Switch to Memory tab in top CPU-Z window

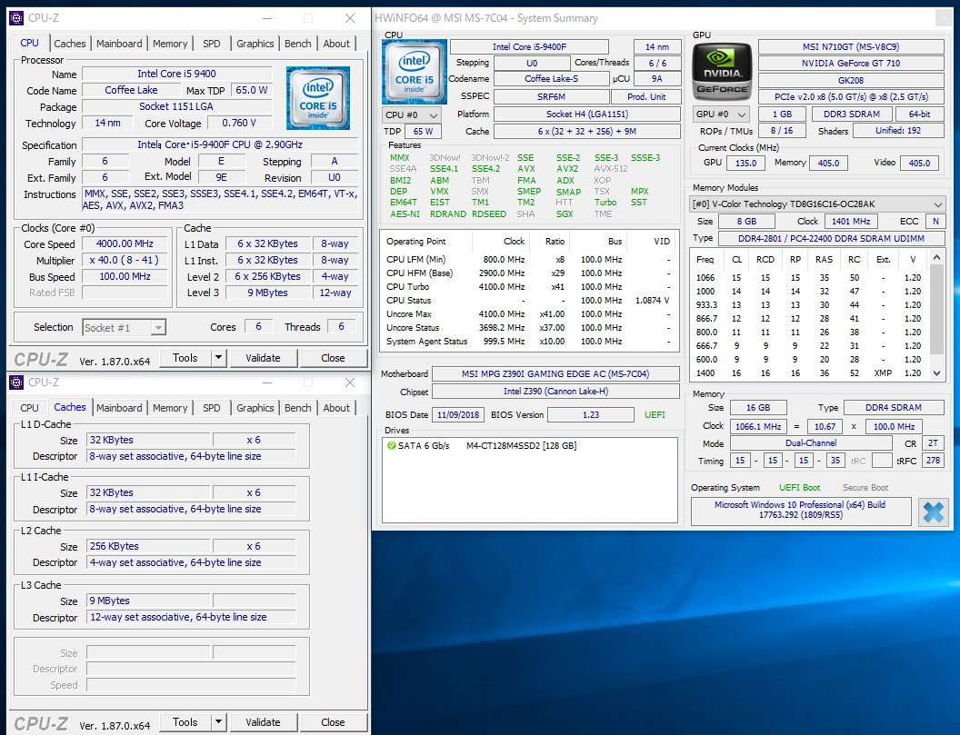(x=170, y=44)
